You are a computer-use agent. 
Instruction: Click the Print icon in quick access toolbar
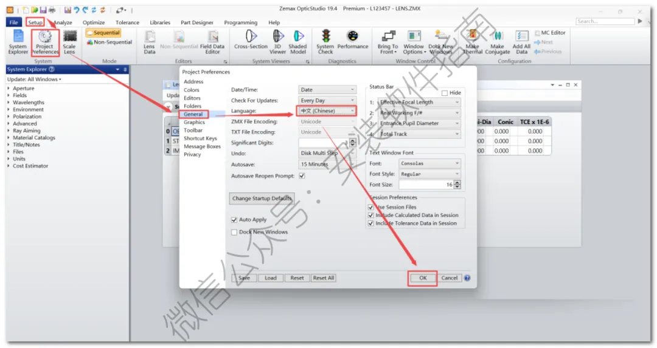[52, 10]
